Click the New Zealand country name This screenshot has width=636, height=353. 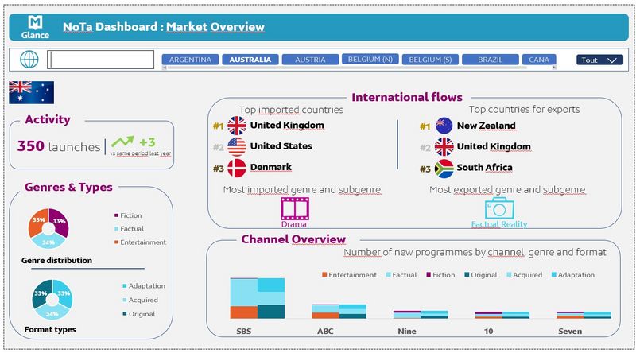(x=487, y=126)
